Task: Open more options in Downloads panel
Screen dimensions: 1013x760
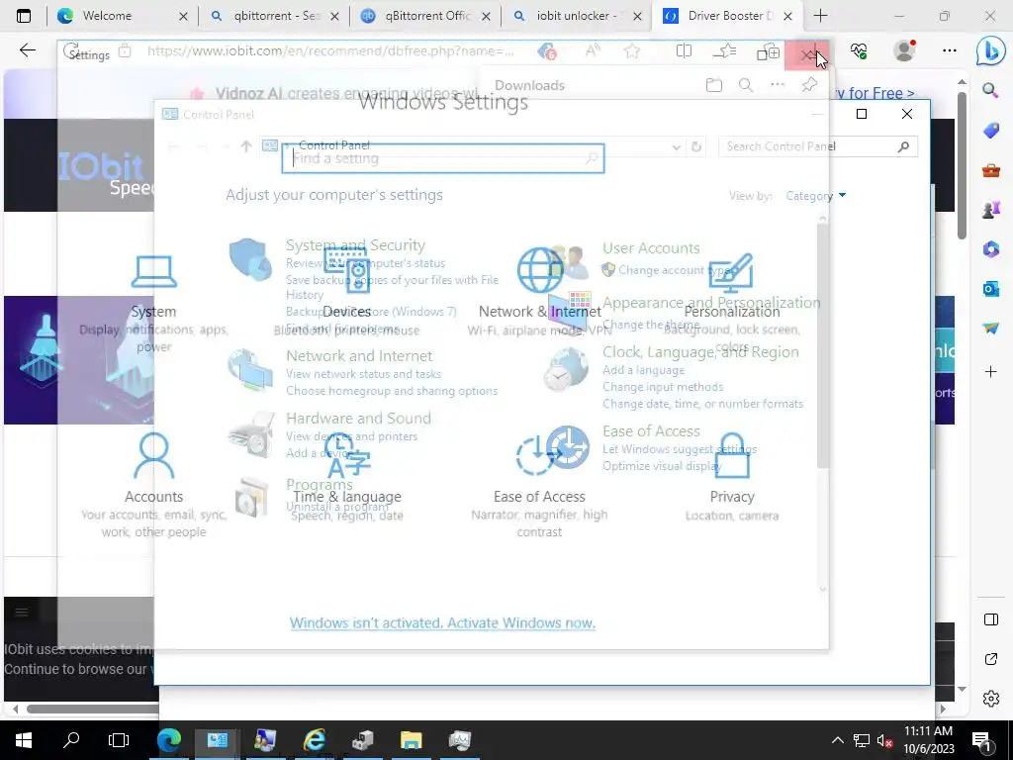Action: [x=778, y=85]
